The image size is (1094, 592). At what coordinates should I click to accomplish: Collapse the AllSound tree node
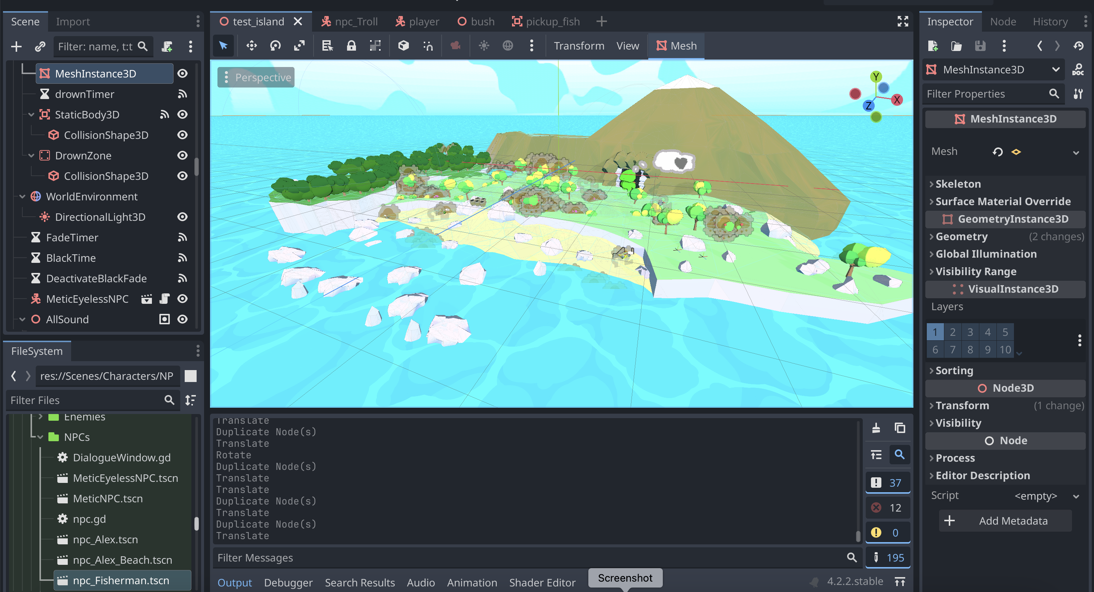[22, 319]
